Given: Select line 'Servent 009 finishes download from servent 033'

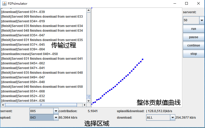Looking at the screenshot, I should 42,17.
